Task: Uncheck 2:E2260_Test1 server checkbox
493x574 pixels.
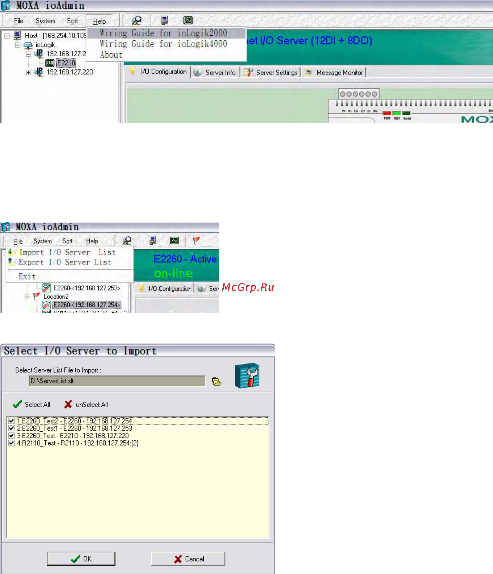Action: [11, 428]
